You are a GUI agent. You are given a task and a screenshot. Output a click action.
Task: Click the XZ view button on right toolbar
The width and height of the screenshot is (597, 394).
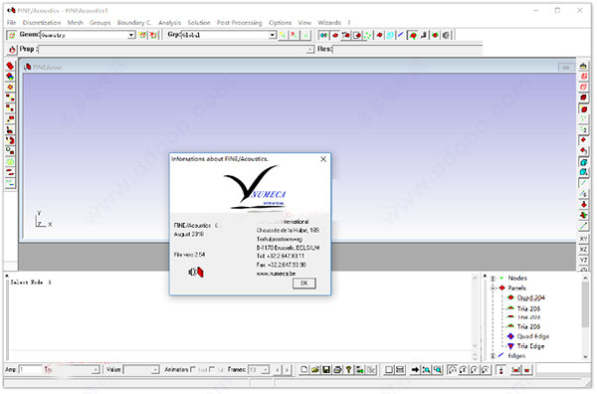[x=583, y=250]
